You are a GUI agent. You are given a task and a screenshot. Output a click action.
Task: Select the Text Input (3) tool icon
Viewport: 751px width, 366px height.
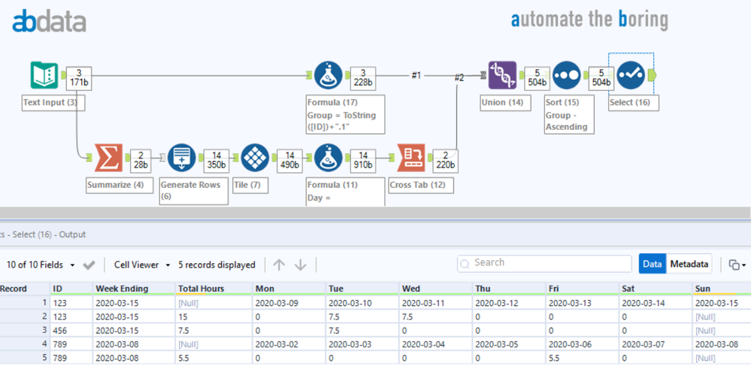(44, 75)
